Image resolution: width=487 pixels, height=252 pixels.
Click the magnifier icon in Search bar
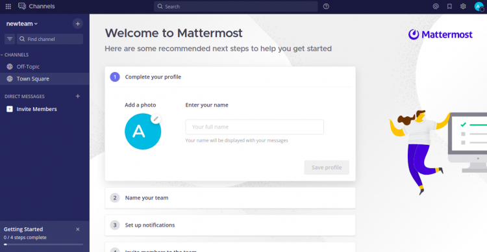pos(160,6)
